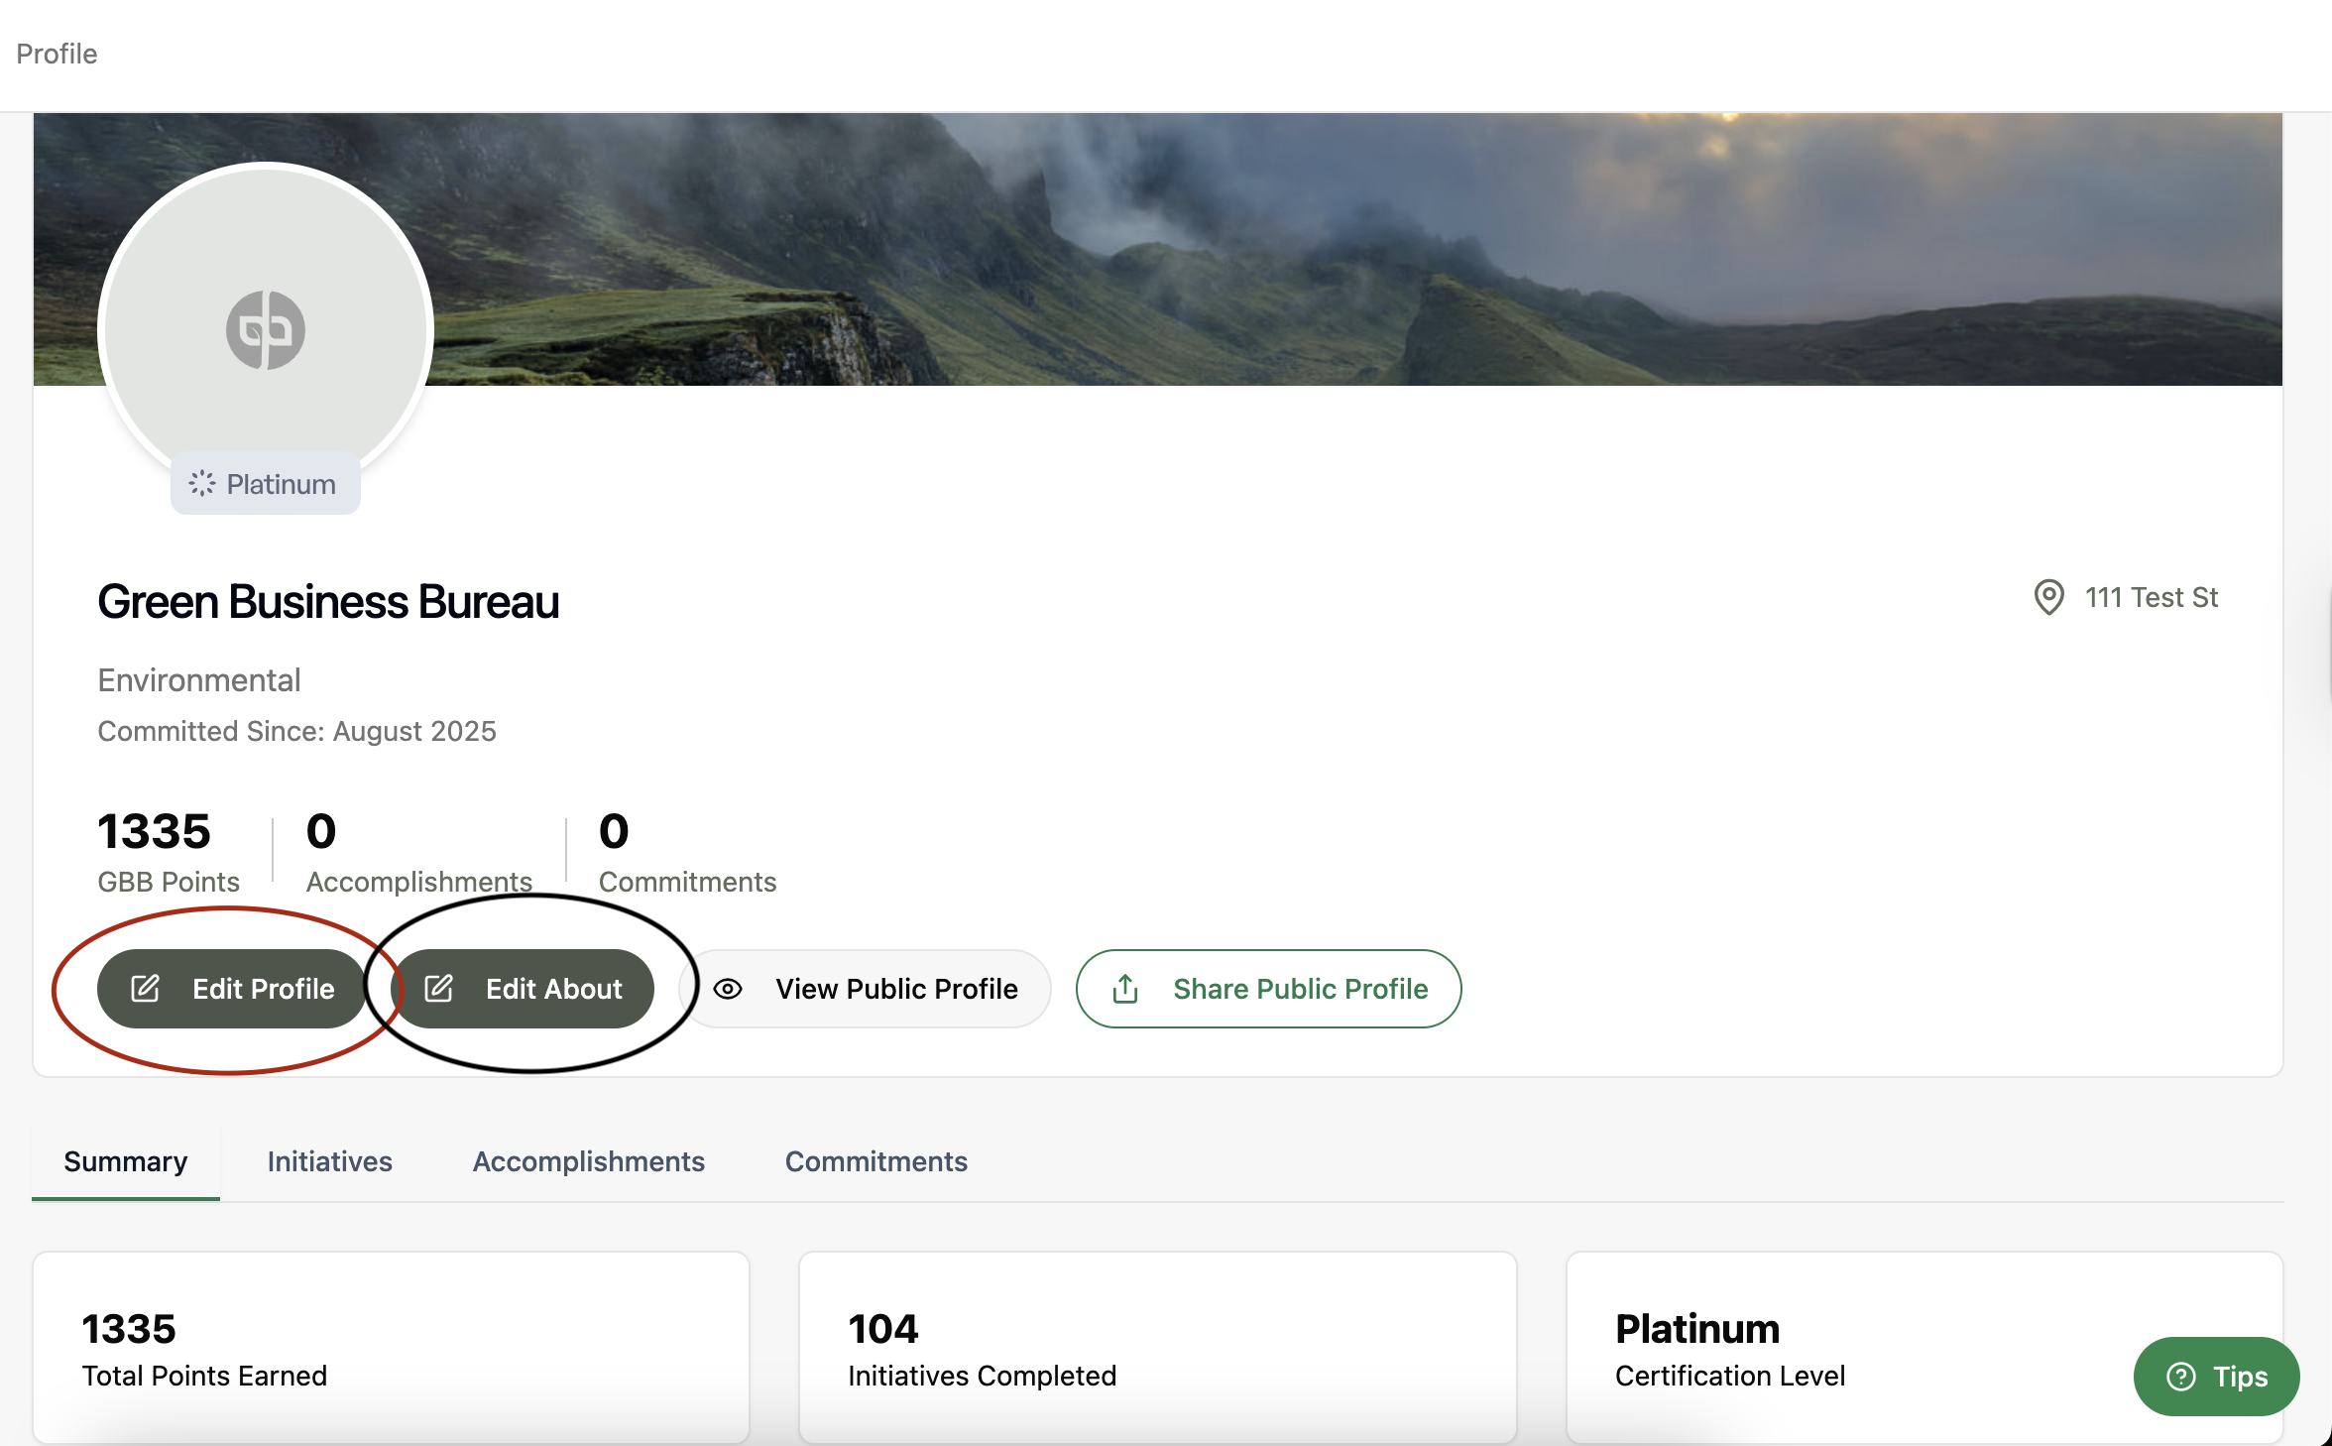2332x1446 pixels.
Task: Click the profile avatar logo placeholder
Action: tap(266, 330)
